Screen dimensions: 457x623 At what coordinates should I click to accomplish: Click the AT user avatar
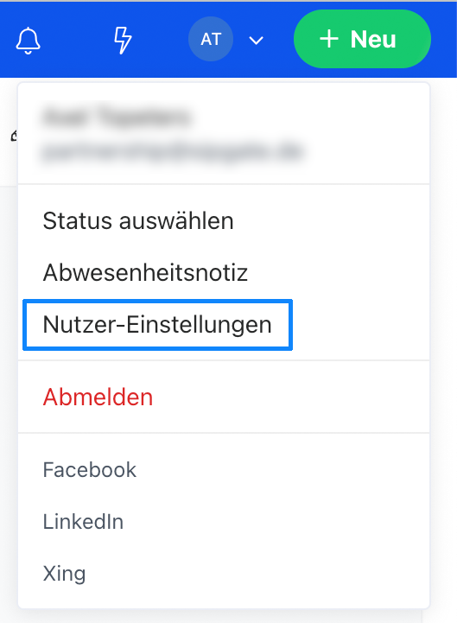(x=211, y=39)
